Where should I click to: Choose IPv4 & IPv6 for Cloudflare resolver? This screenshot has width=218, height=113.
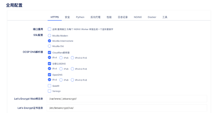(x=72, y=58)
